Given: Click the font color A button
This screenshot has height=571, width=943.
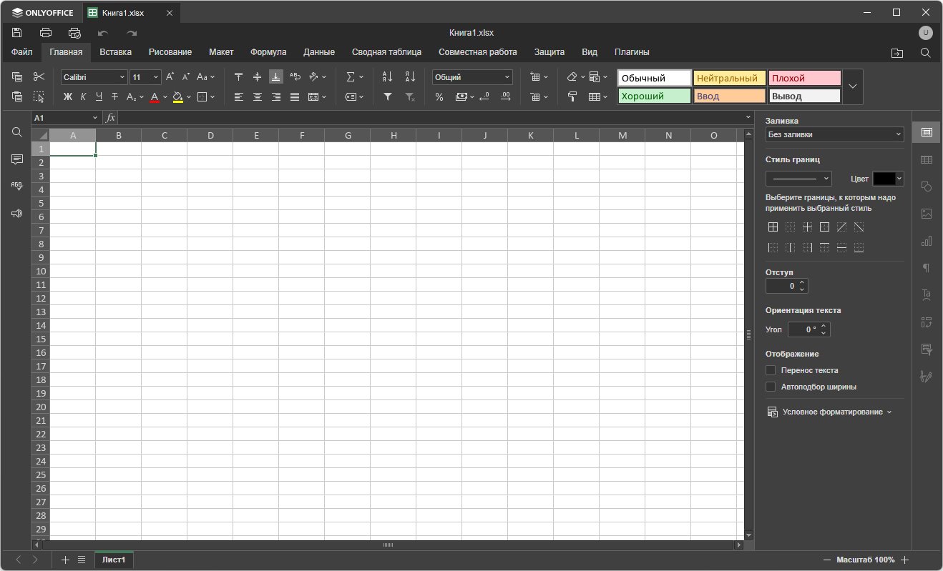Looking at the screenshot, I should (x=155, y=96).
